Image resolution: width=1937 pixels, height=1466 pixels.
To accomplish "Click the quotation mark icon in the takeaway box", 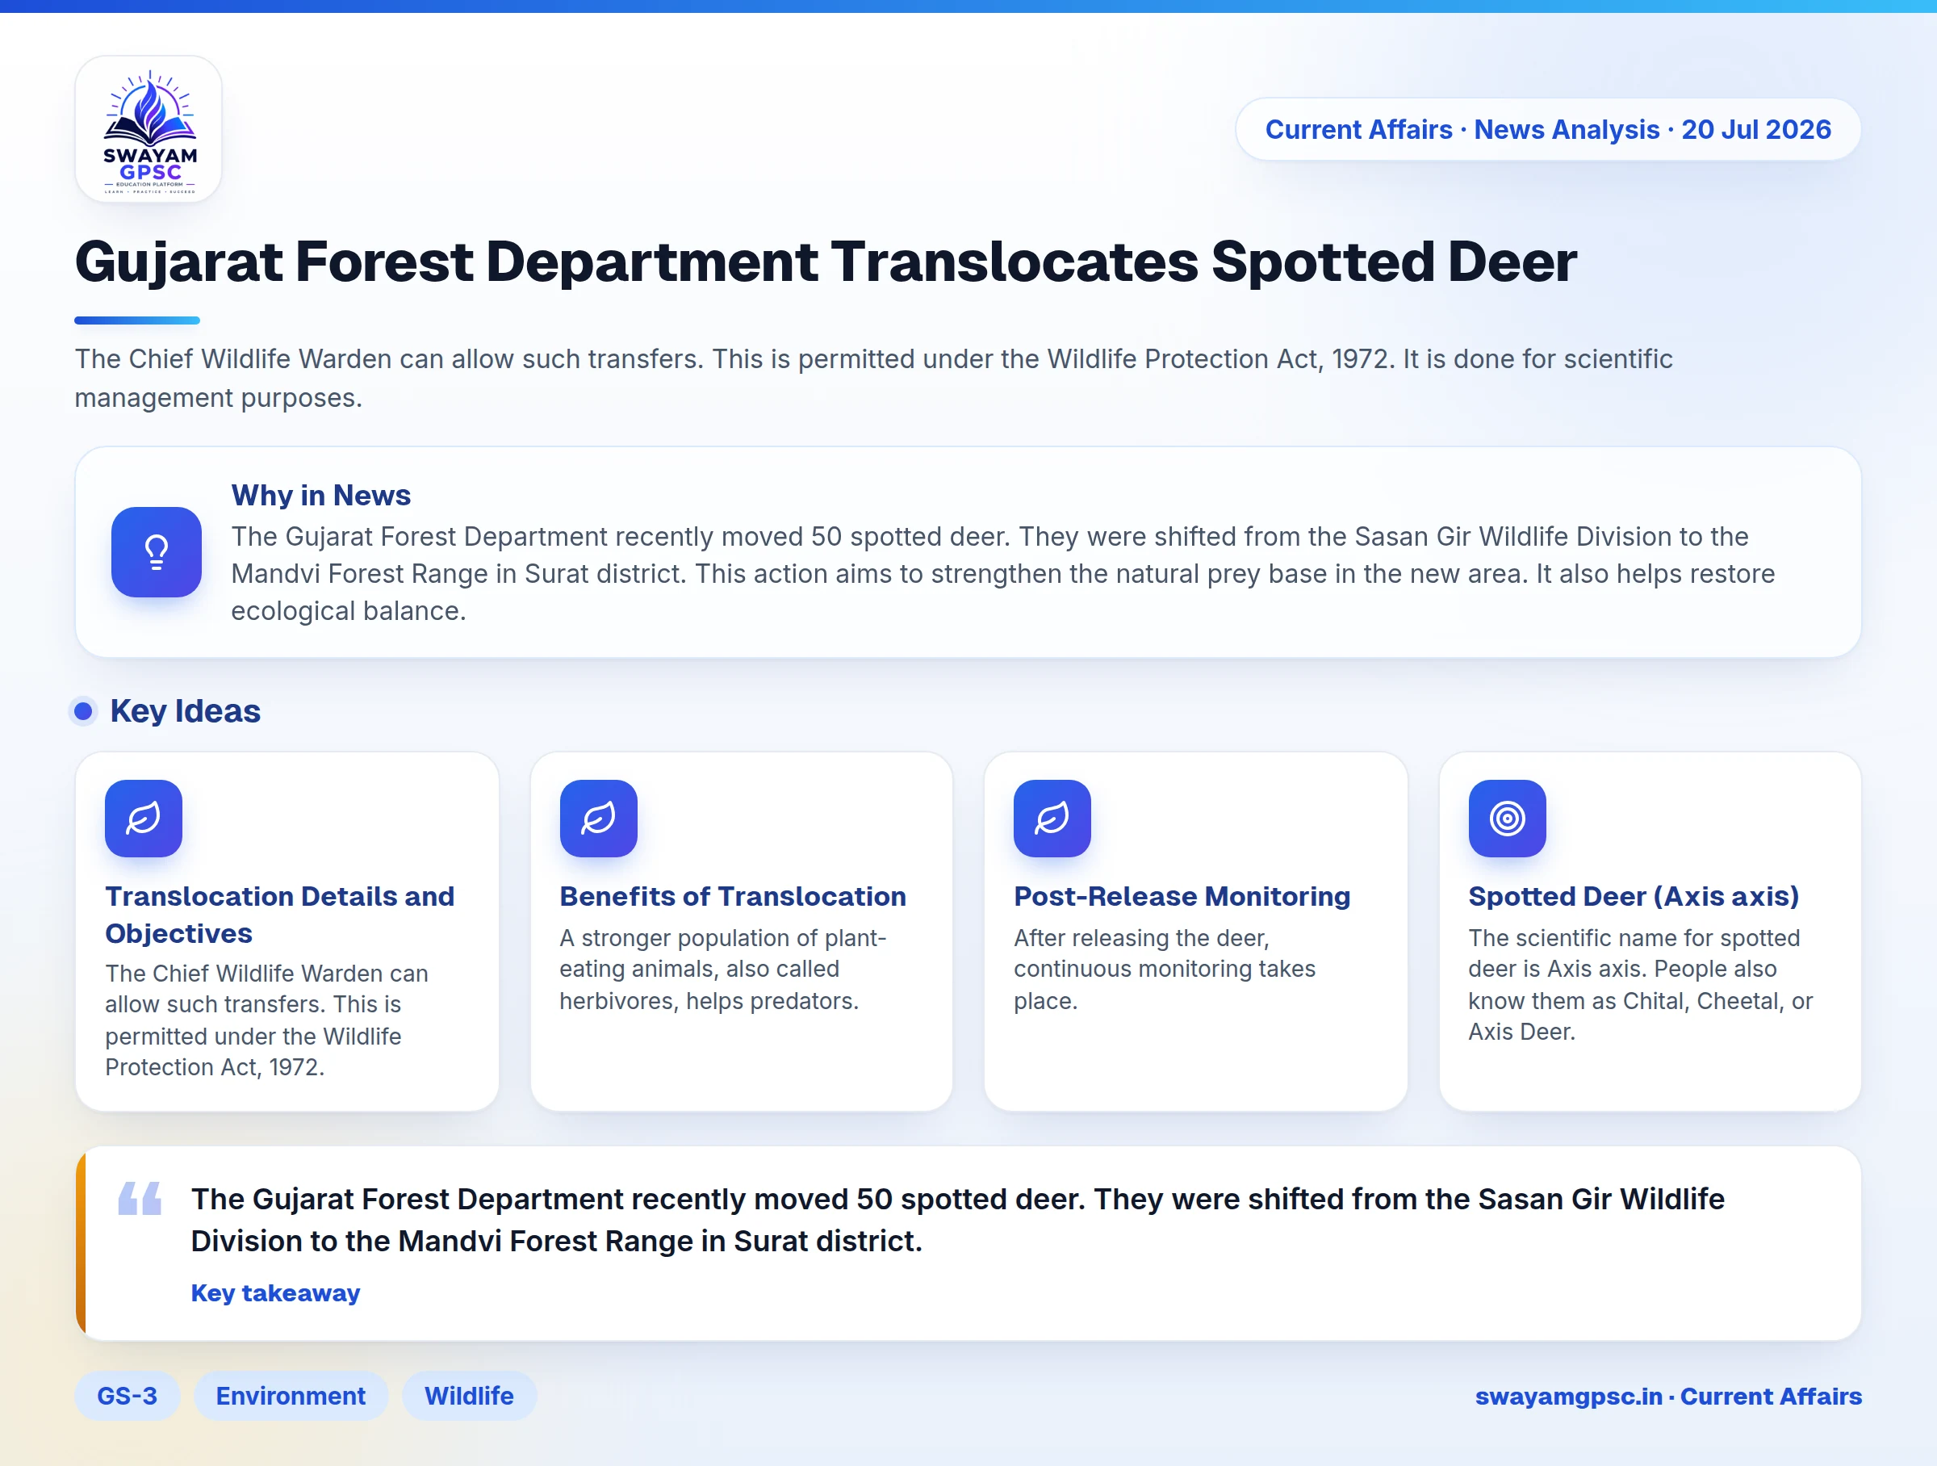I will point(140,1198).
